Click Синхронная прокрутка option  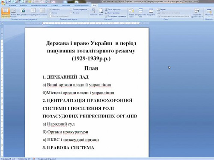tap(169, 13)
